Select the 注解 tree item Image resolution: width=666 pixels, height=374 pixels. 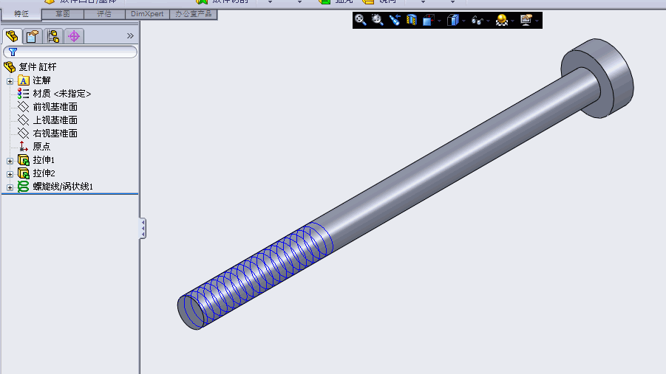tap(41, 80)
